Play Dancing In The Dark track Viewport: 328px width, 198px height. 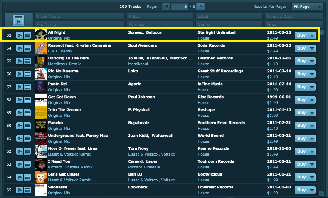pyautogui.click(x=20, y=61)
